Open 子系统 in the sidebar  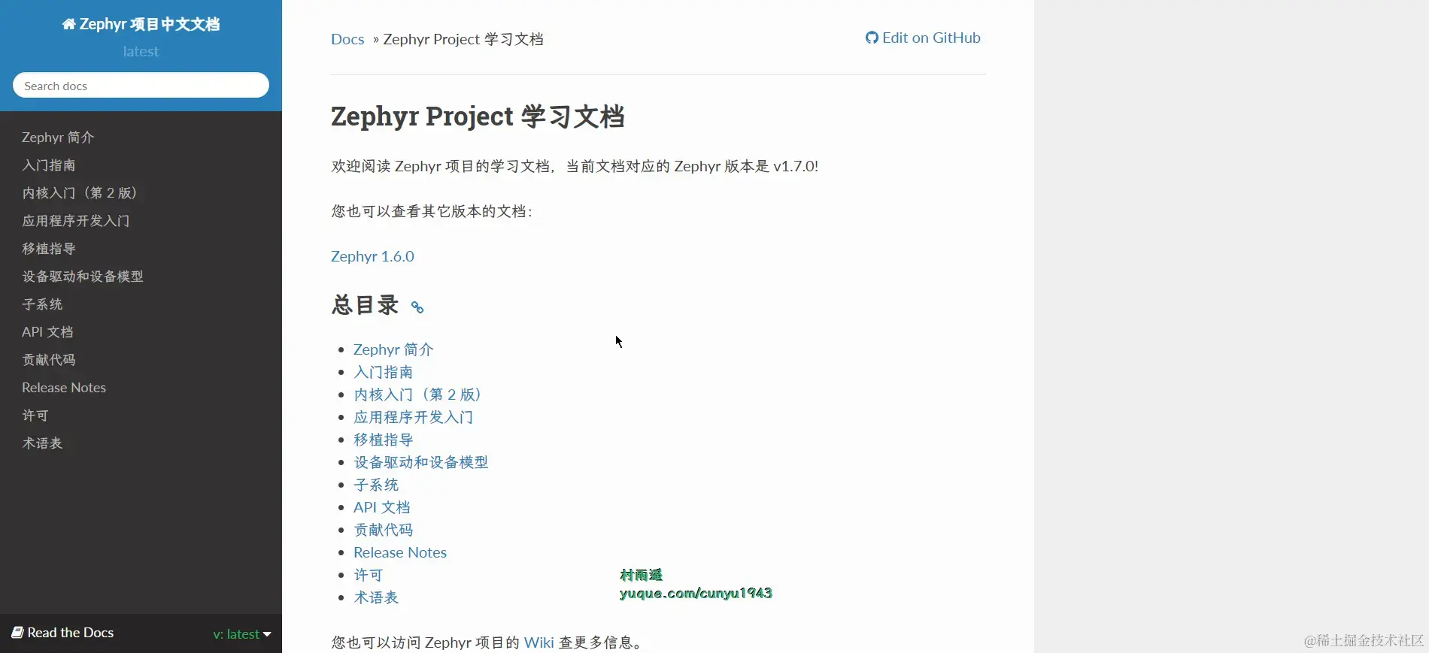42,304
